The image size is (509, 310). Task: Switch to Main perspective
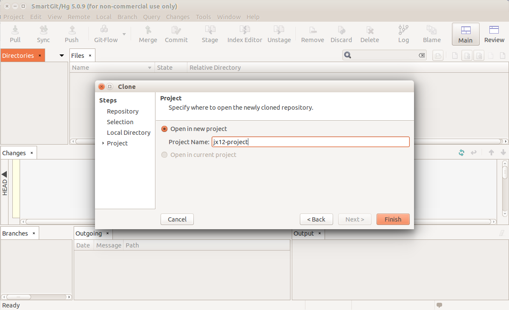tap(466, 34)
